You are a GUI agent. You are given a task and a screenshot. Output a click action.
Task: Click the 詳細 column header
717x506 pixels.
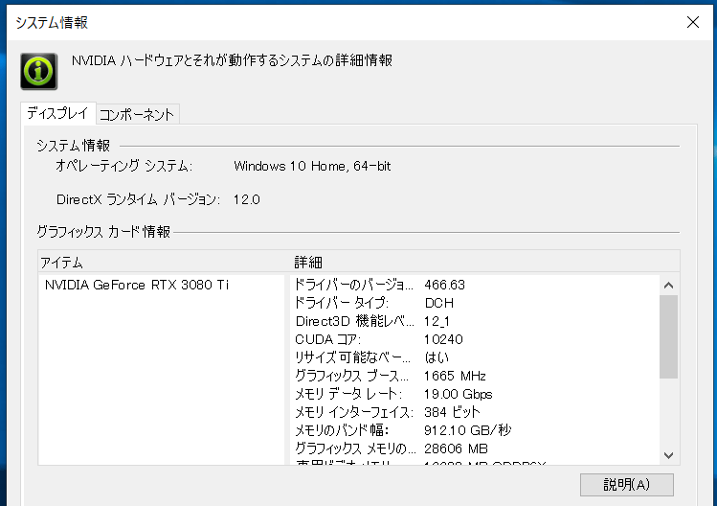[x=308, y=263]
